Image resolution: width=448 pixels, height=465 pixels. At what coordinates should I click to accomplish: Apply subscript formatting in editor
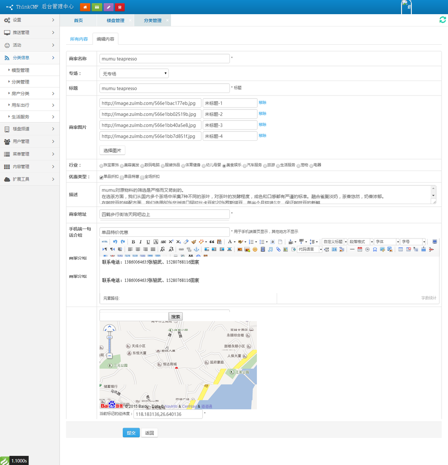click(179, 242)
